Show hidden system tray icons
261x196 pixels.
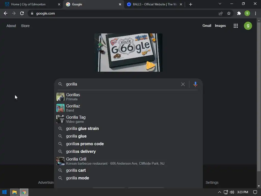[x=219, y=192]
